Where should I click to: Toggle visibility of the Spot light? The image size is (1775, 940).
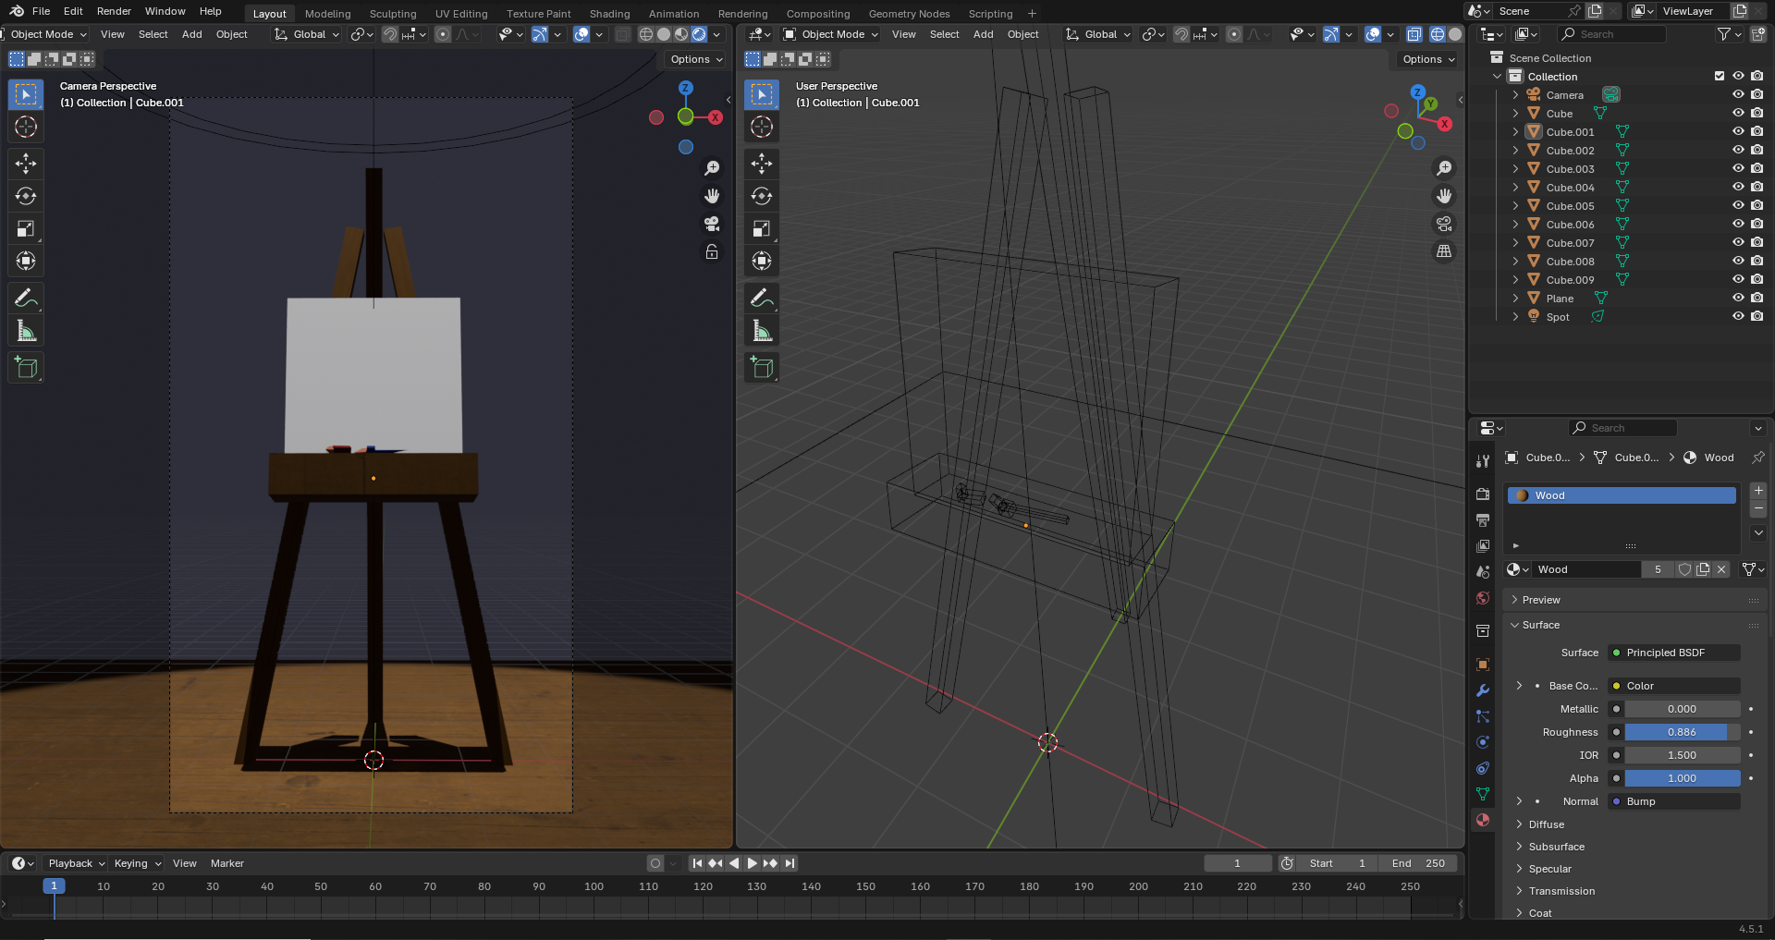[1738, 317]
